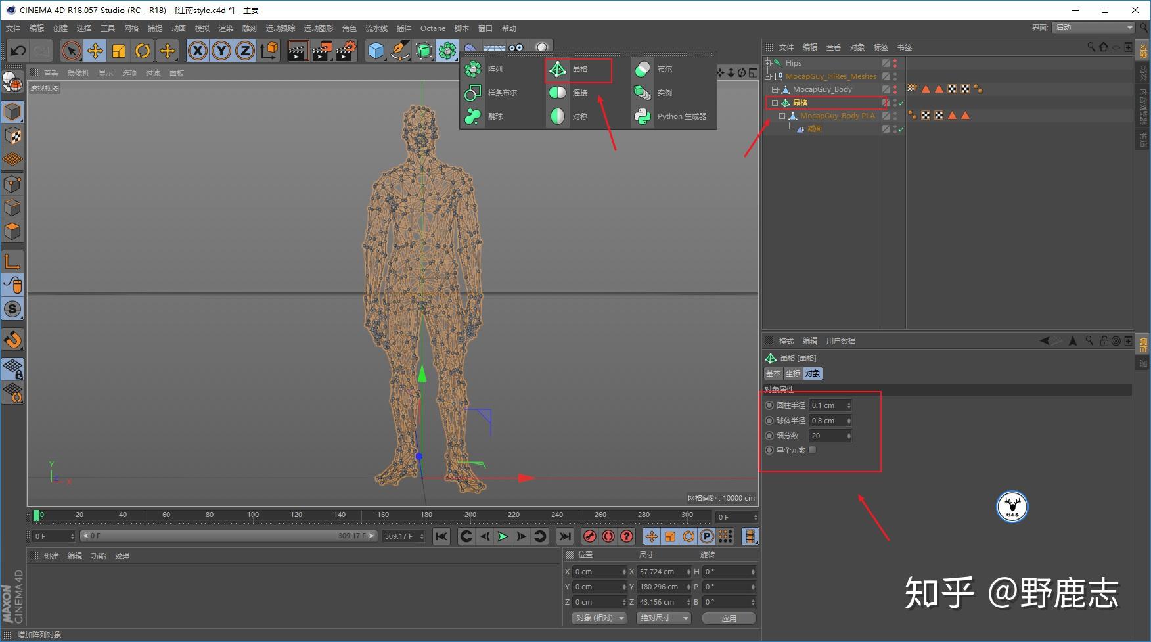Click the 应用 (Apply) button

pyautogui.click(x=729, y=618)
